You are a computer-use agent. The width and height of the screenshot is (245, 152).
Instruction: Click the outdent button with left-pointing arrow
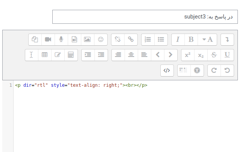pyautogui.click(x=101, y=55)
